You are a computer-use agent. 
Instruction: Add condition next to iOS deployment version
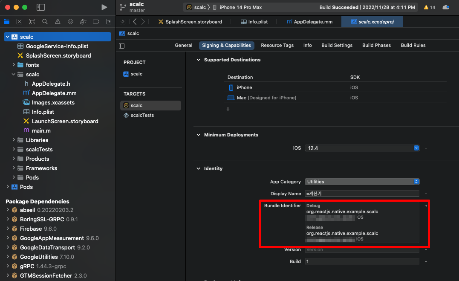(426, 148)
